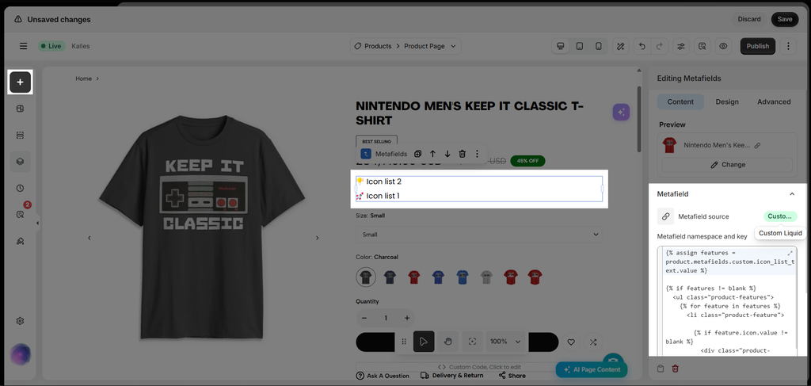Redo the last change
This screenshot has width=811, height=386.
[x=660, y=46]
